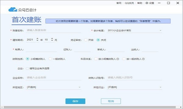Viewport: 183px width, 109px height.
Task: Select 关闭 for 凭证审核
Action: tap(98, 40)
